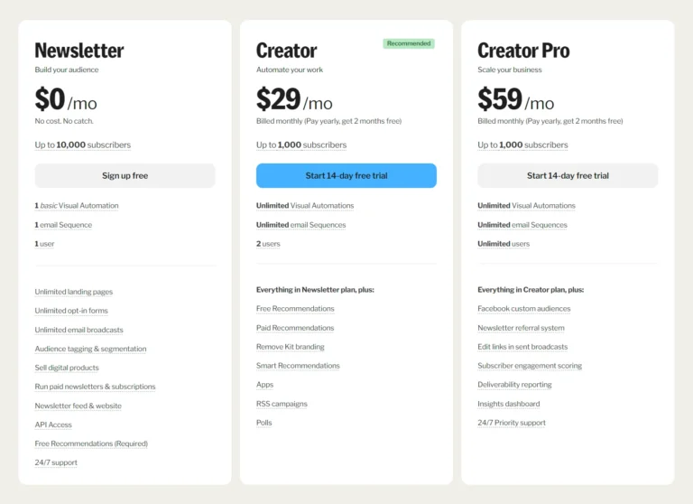The image size is (693, 504).
Task: Click the RSS campaigns feature link
Action: (282, 404)
